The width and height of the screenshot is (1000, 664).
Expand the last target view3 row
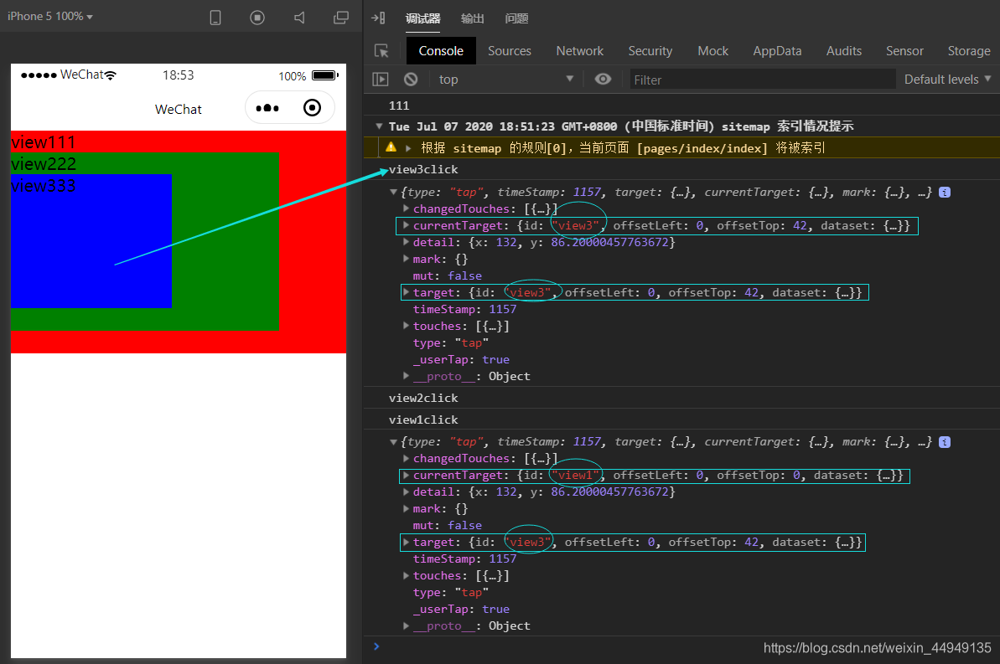(x=406, y=542)
